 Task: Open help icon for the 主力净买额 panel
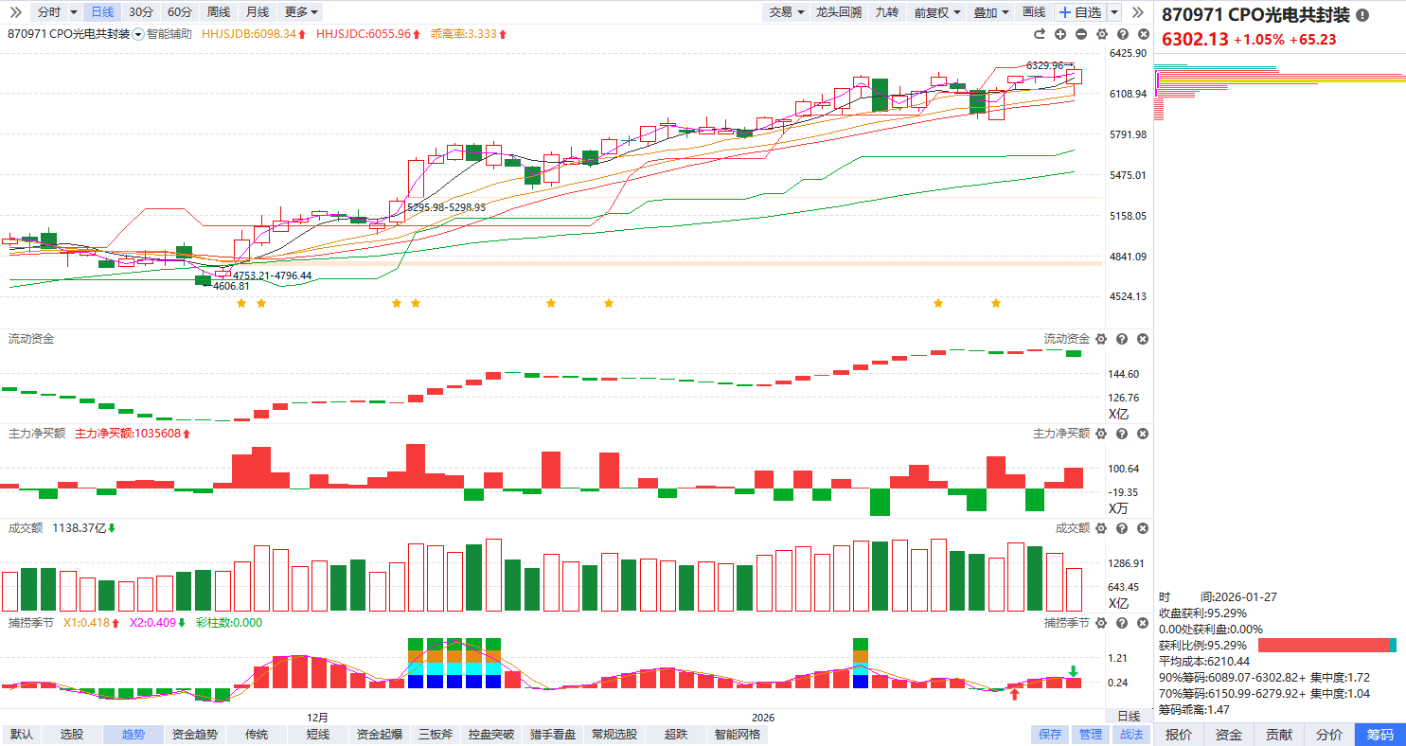1121,434
